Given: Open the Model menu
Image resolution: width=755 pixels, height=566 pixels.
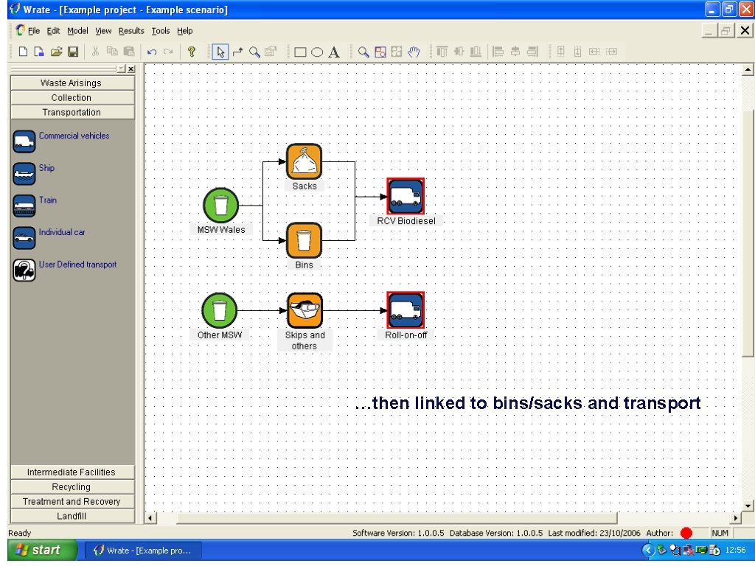Looking at the screenshot, I should point(77,31).
